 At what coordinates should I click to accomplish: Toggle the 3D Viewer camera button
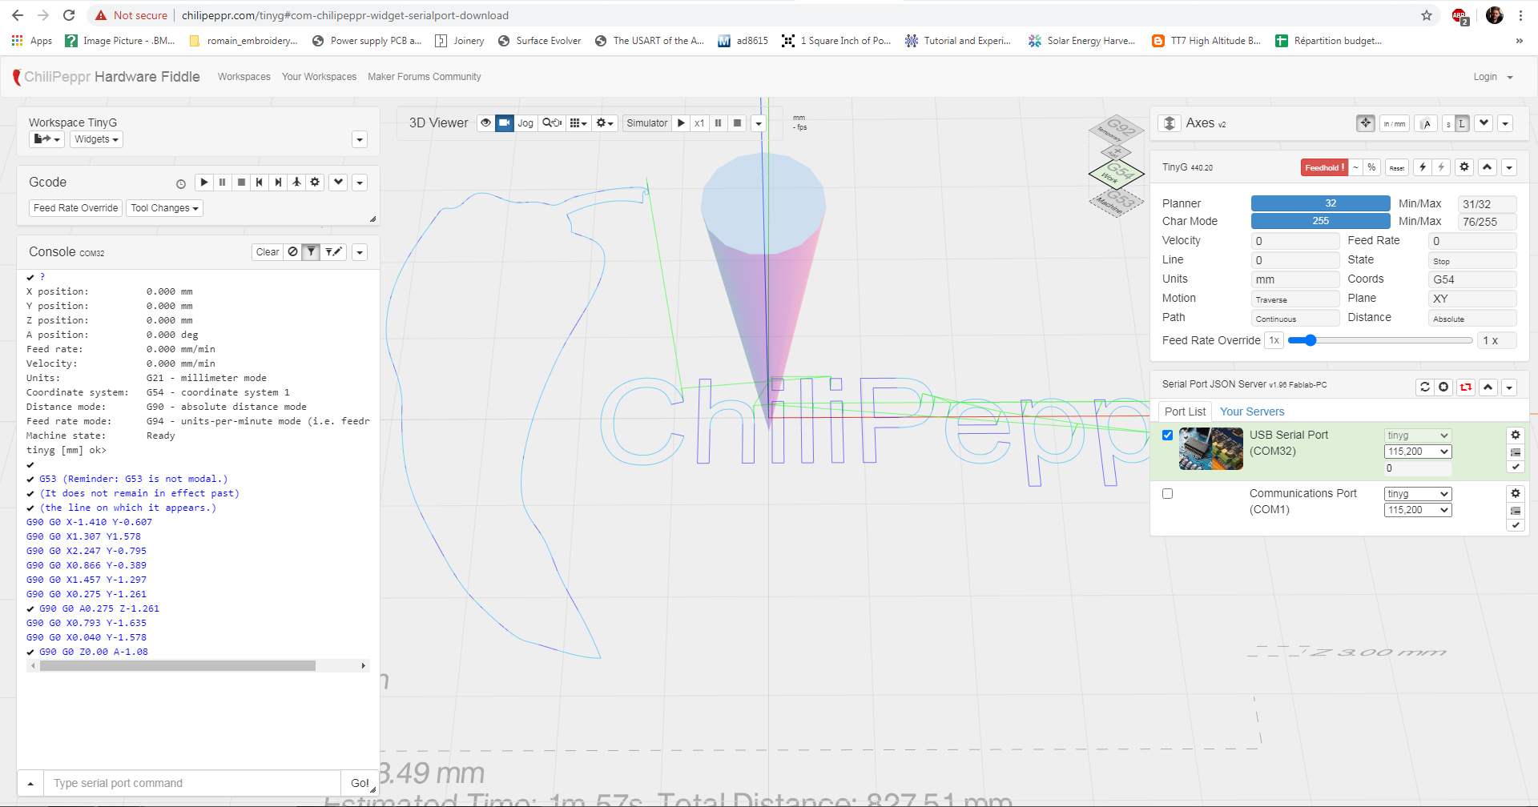pos(505,123)
